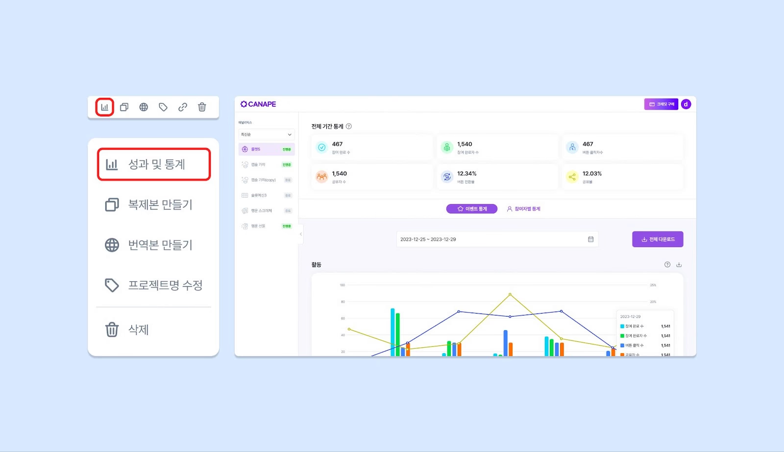Viewport: 784px width, 452px height.
Task: Select the 캡슐 가차 project in the sidebar
Action: point(267,165)
